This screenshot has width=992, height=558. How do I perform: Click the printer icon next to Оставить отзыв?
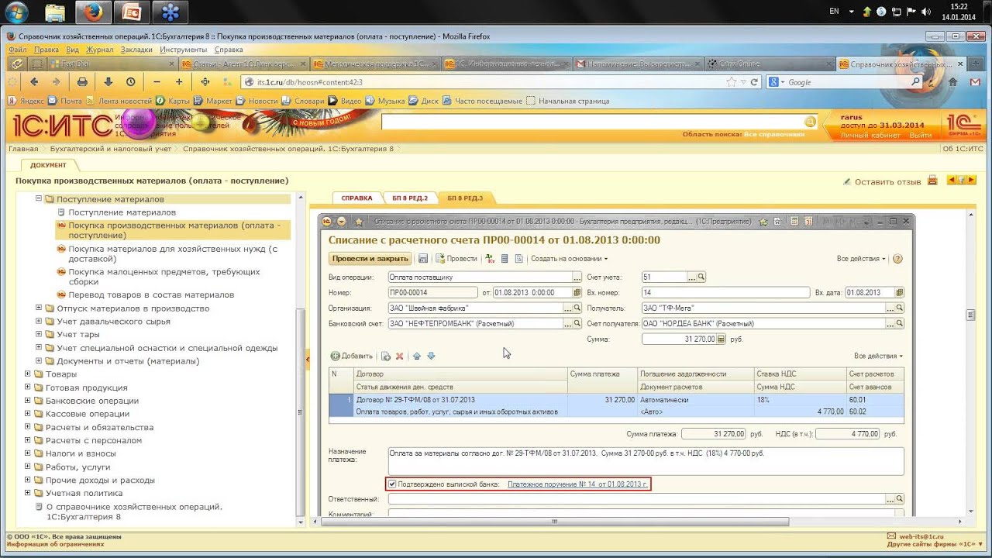click(932, 180)
